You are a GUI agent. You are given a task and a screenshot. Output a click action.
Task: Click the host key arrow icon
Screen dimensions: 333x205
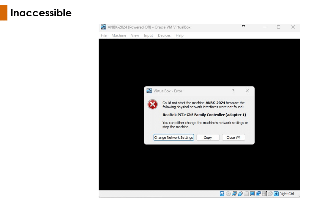click(x=276, y=194)
